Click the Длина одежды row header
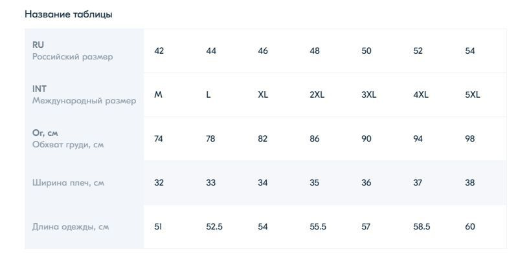529x267 pixels. click(x=84, y=227)
